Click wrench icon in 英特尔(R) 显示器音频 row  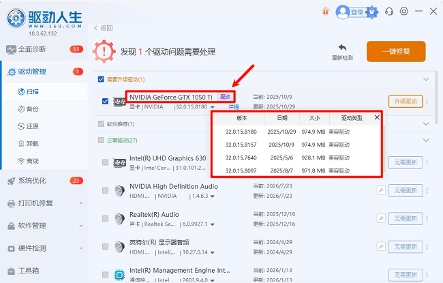coord(381,246)
